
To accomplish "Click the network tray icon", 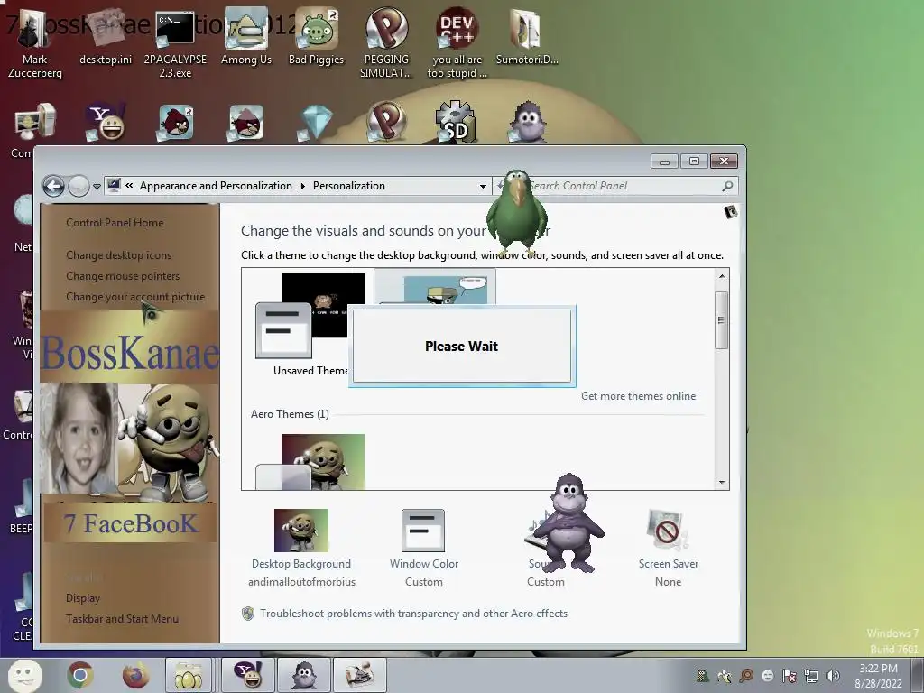I will (811, 676).
